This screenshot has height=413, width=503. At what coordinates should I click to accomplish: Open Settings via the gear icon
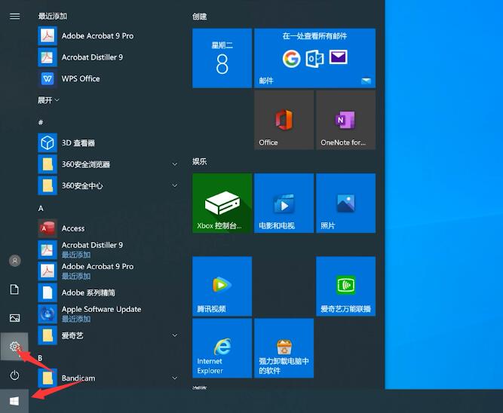14,347
